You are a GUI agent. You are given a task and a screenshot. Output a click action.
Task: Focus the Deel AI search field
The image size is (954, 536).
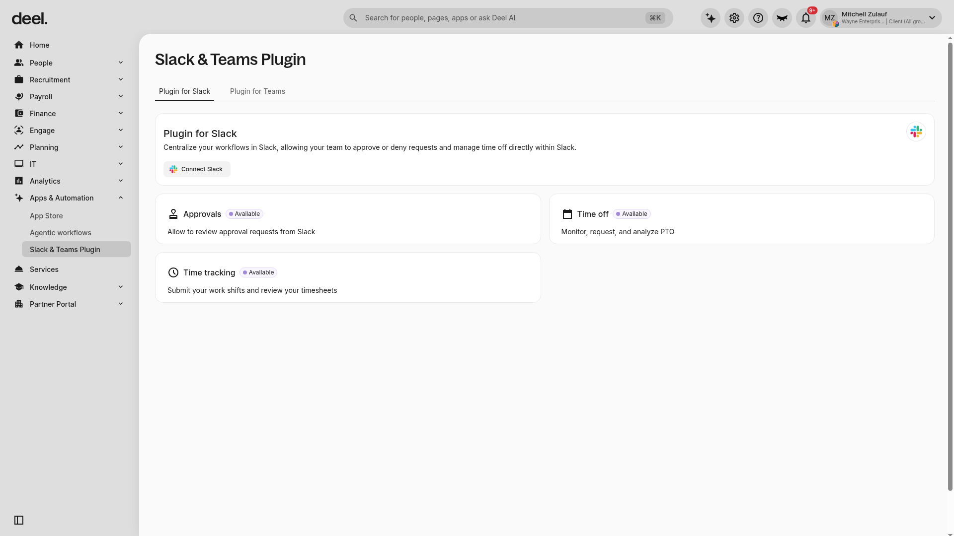(x=508, y=18)
